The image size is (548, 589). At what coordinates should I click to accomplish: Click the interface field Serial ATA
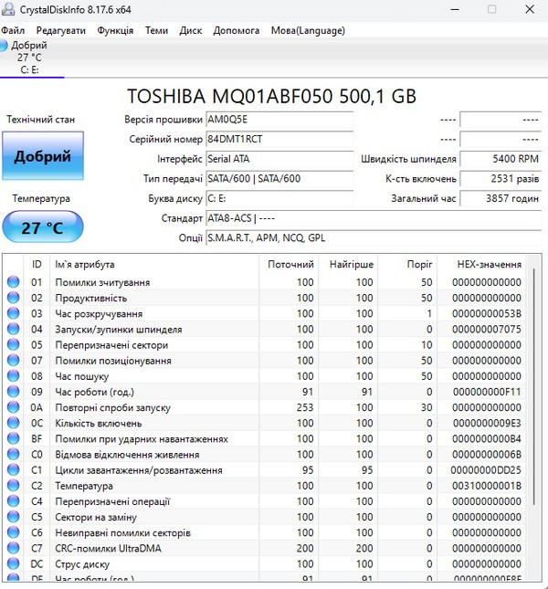coord(279,159)
